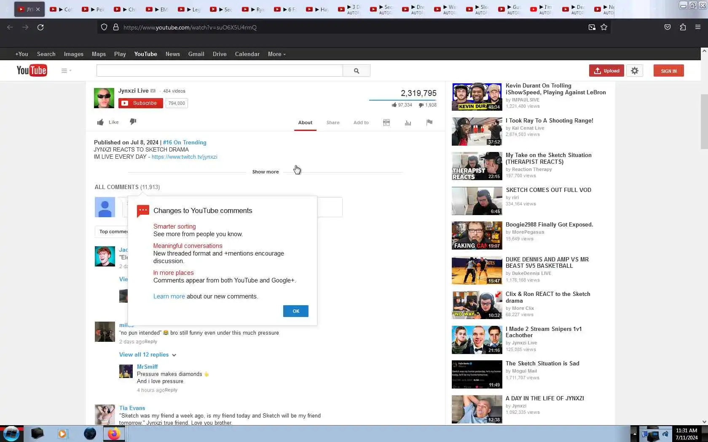Image resolution: width=708 pixels, height=442 pixels.
Task: Switch to the Share tab
Action: [333, 122]
